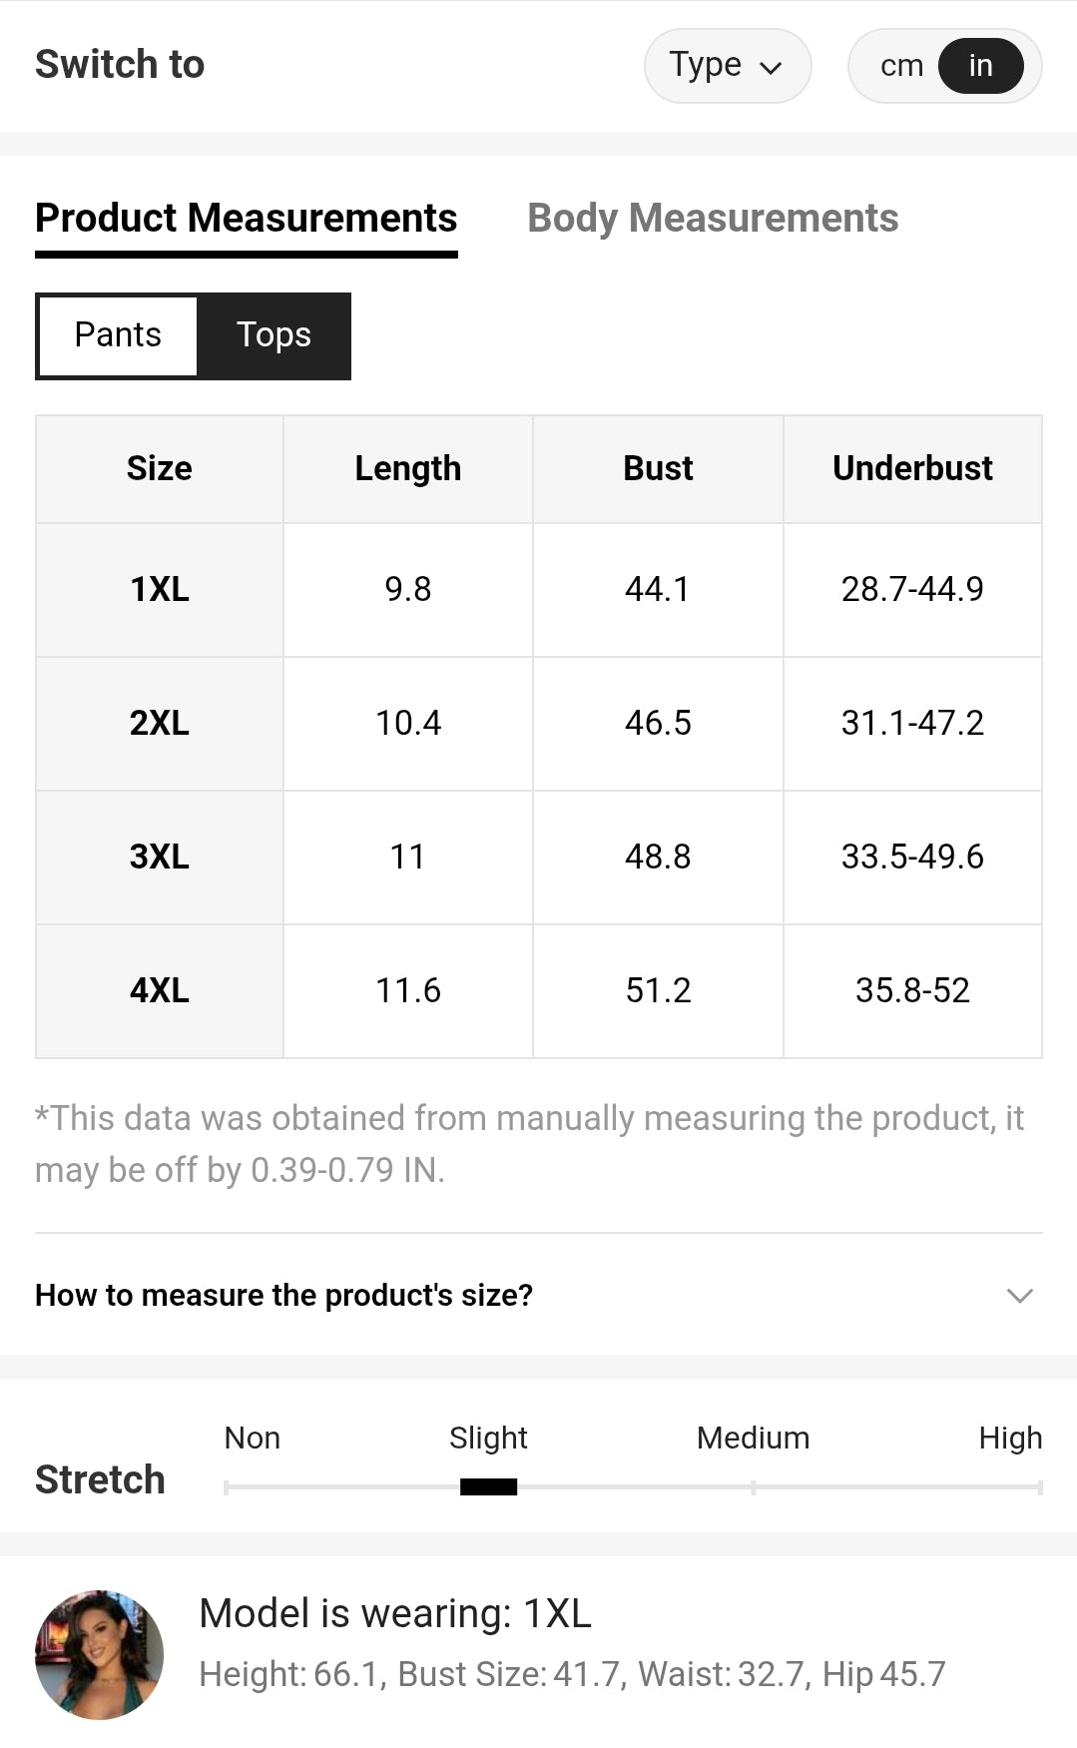Click the Underbust column header
Viewport: 1077px width, 1748px height.
[x=912, y=469]
